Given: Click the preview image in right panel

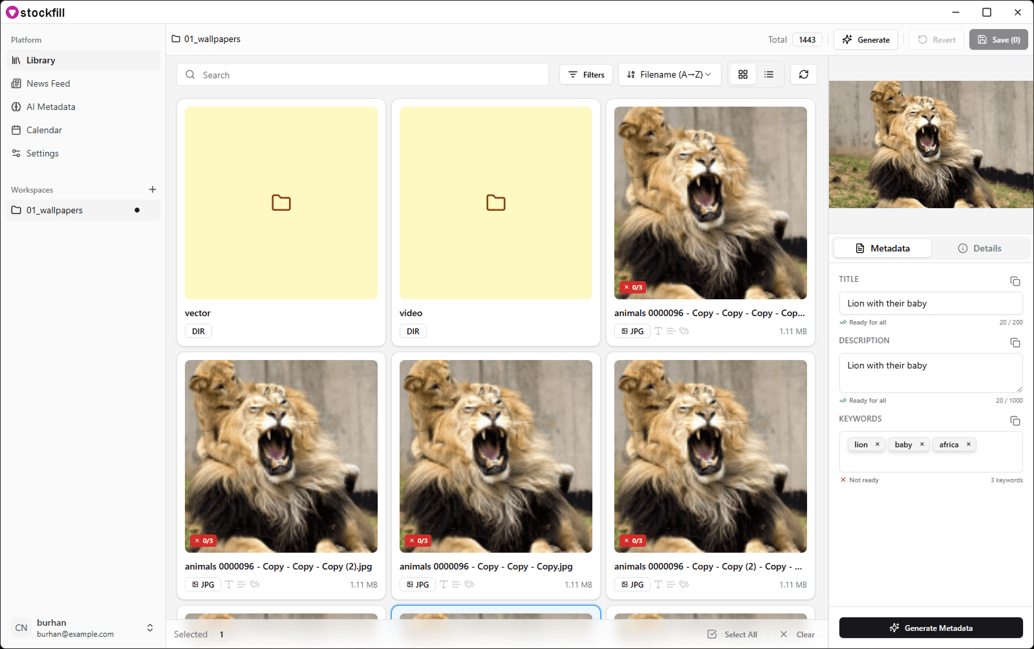Looking at the screenshot, I should (x=931, y=144).
